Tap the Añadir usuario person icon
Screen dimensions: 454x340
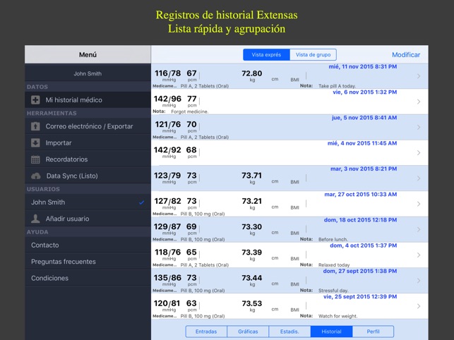click(x=35, y=219)
